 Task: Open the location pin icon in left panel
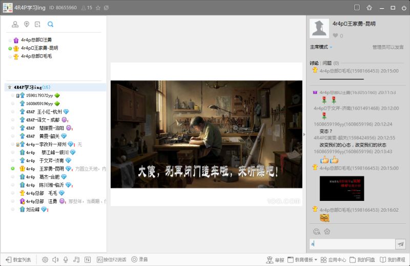pyautogui.click(x=27, y=24)
